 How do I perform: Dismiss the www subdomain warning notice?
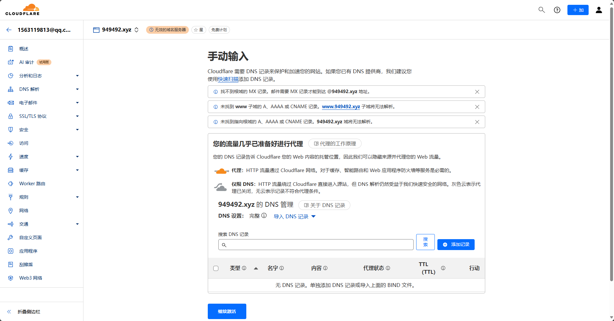(477, 107)
